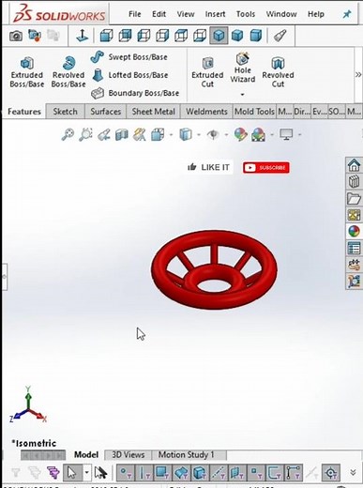Image resolution: width=363 pixels, height=488 pixels.
Task: Click the Apply Scene icon
Action: click(259, 135)
